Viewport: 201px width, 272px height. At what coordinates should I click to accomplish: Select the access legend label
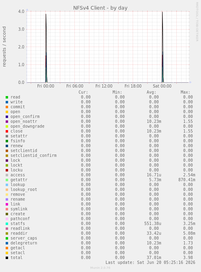tap(18, 175)
